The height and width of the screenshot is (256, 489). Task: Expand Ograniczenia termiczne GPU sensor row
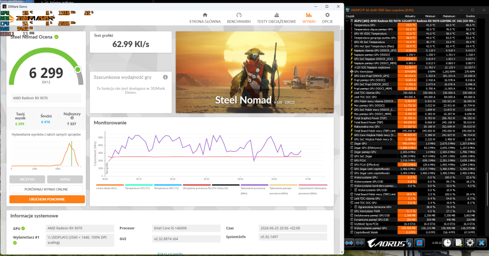click(x=352, y=207)
